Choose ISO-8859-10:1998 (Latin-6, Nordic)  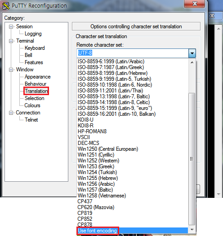pyautogui.click(x=133, y=85)
